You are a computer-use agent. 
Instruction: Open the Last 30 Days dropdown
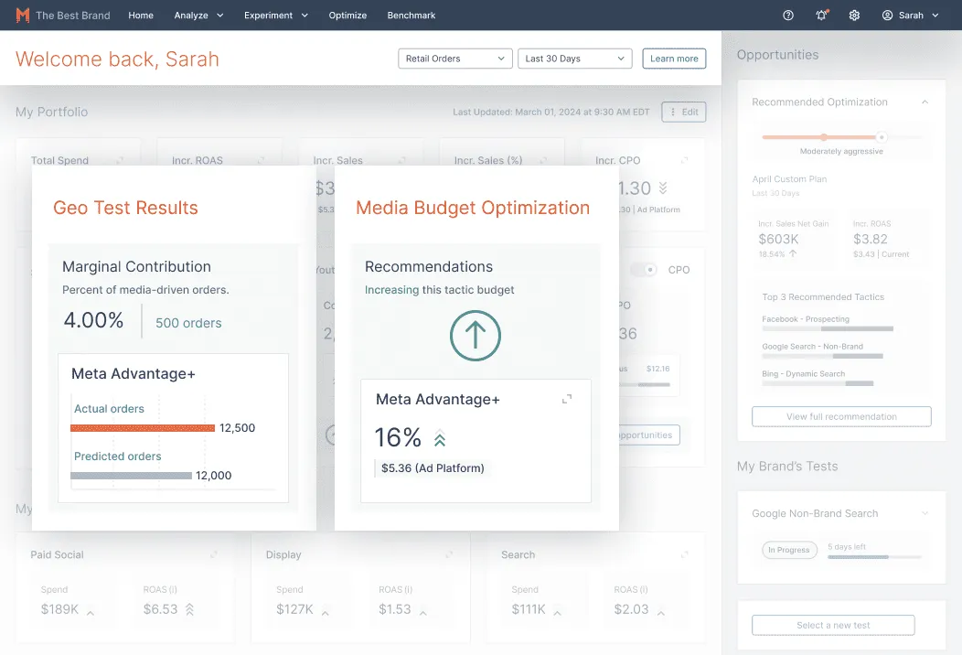tap(574, 58)
